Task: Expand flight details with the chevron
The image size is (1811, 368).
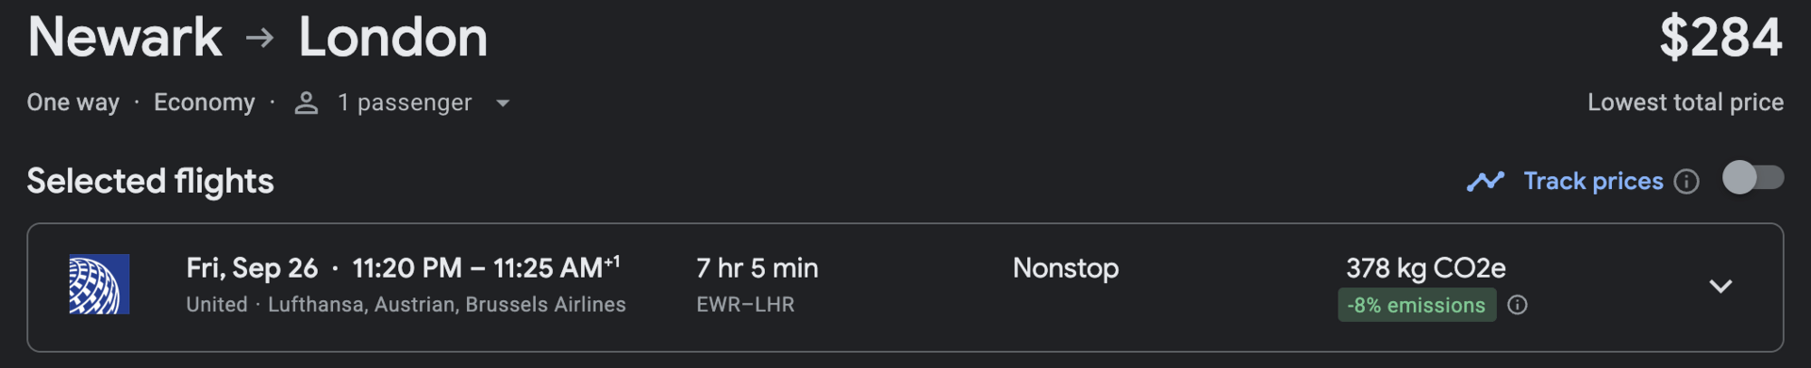Action: (1720, 286)
